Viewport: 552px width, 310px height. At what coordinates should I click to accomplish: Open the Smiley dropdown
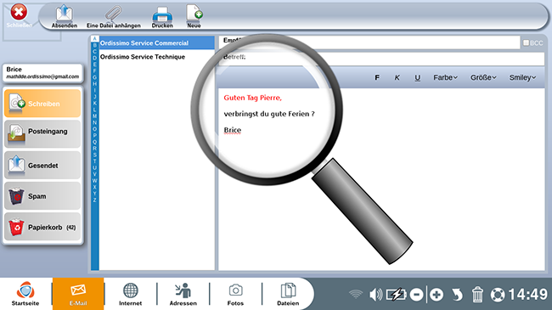(522, 77)
